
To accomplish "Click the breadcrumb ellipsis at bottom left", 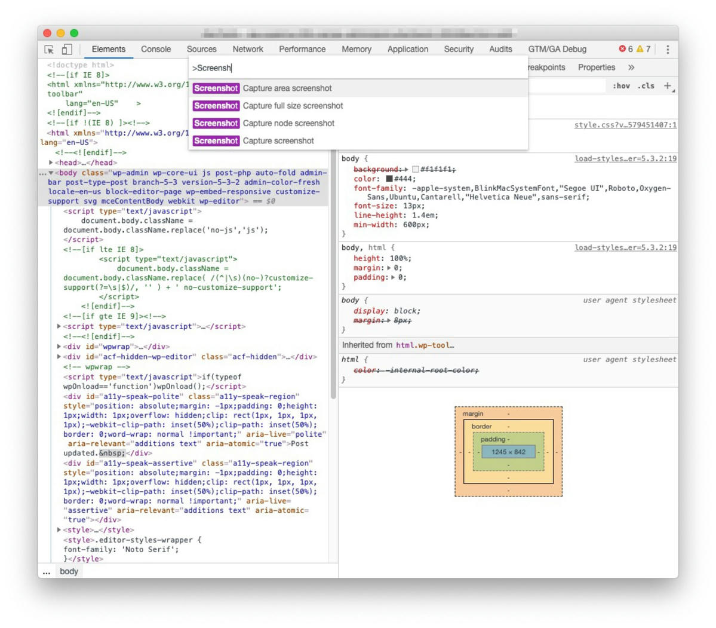I will (x=46, y=571).
